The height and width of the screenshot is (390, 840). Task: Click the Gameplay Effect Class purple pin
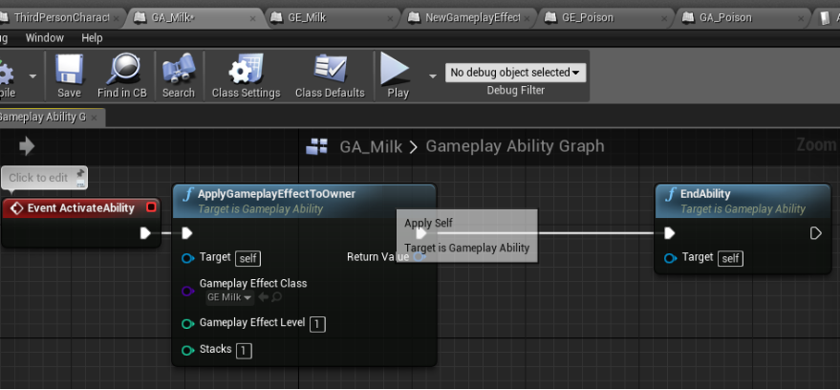(187, 291)
